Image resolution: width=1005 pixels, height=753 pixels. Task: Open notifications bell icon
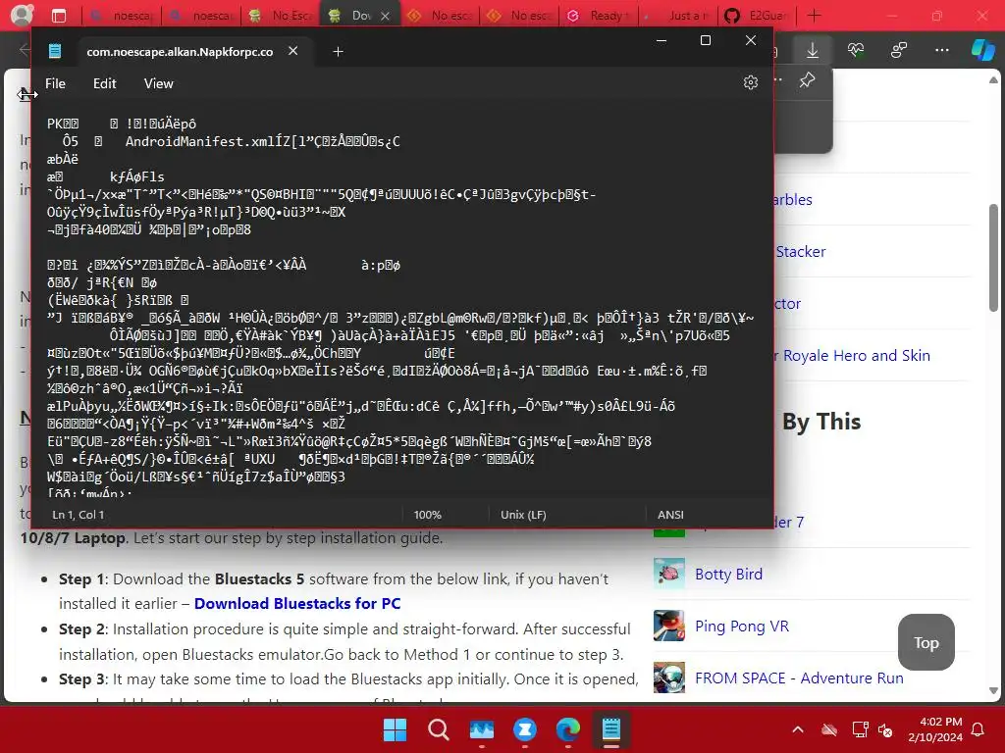coord(979,729)
